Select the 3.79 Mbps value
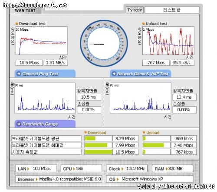Viewport: 217px width, 192px height. (125, 138)
